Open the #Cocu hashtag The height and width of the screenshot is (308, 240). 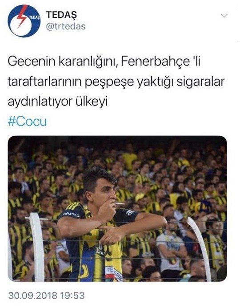(x=27, y=122)
